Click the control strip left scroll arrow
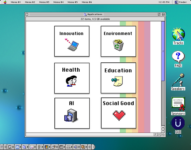The height and width of the screenshot is (150, 191). click(x=5, y=147)
